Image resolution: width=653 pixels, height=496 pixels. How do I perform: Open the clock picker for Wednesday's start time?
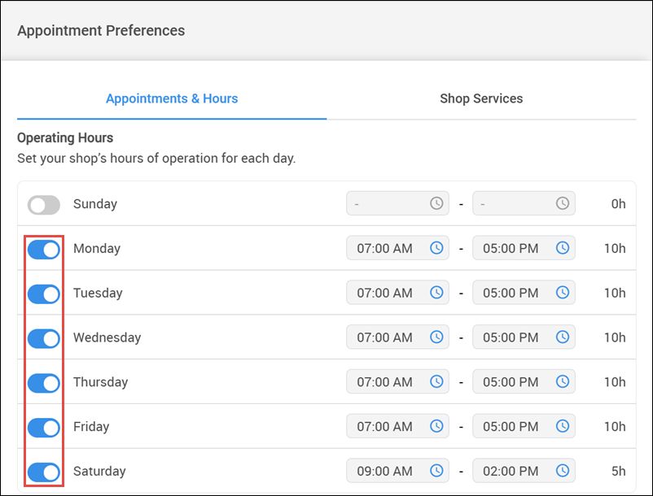click(x=436, y=337)
